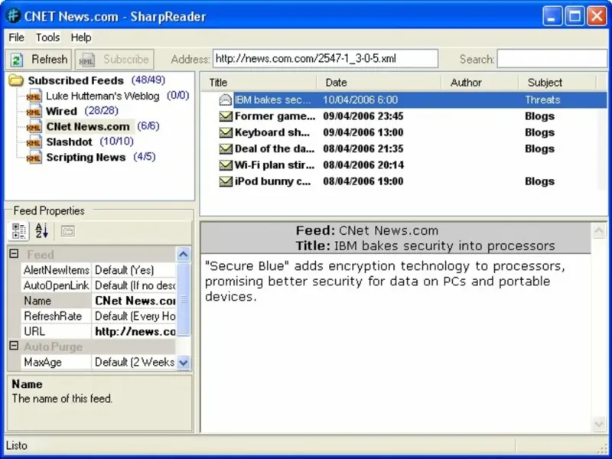Click article pane scroll down arrow
This screenshot has height=459, width=612.
point(599,424)
